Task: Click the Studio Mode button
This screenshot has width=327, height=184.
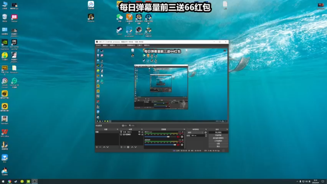Action: [218, 141]
